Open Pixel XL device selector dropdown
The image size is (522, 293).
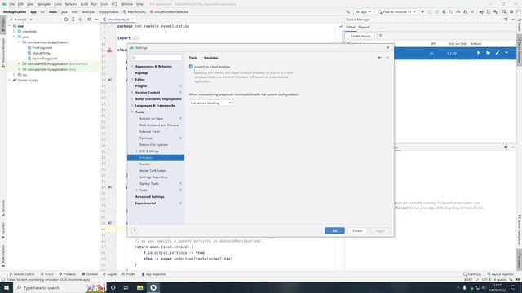(397, 11)
